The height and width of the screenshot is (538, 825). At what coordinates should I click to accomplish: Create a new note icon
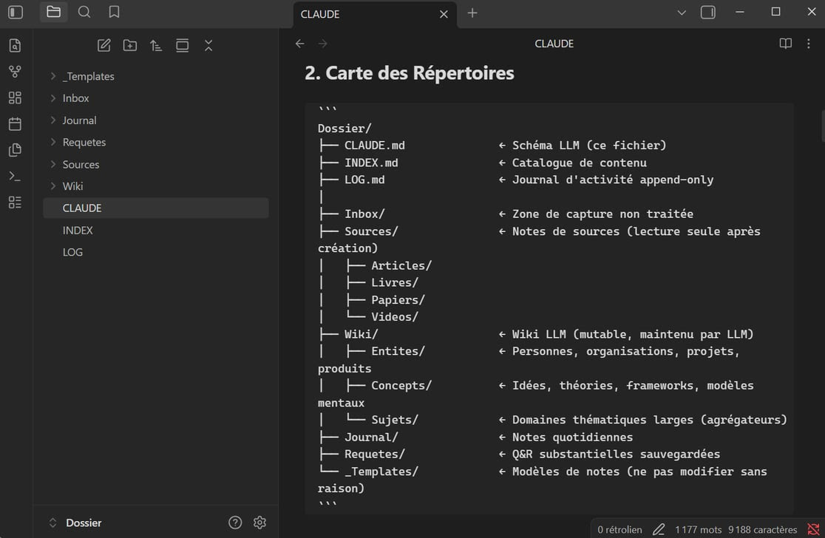[x=104, y=45]
